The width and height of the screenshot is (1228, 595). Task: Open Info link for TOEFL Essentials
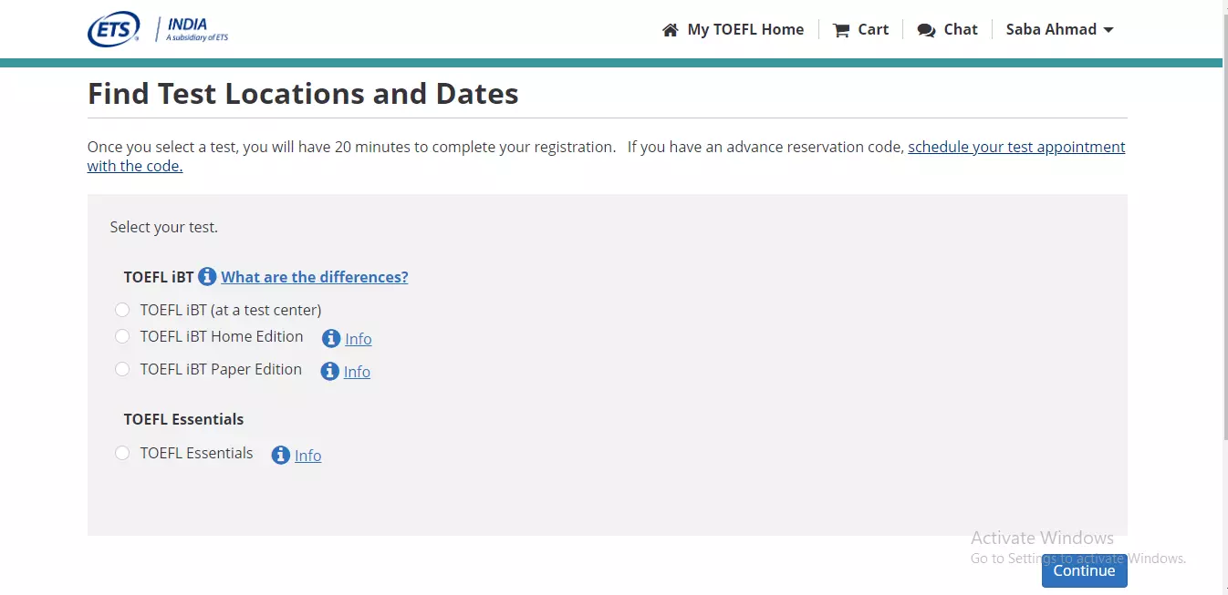pyautogui.click(x=308, y=456)
